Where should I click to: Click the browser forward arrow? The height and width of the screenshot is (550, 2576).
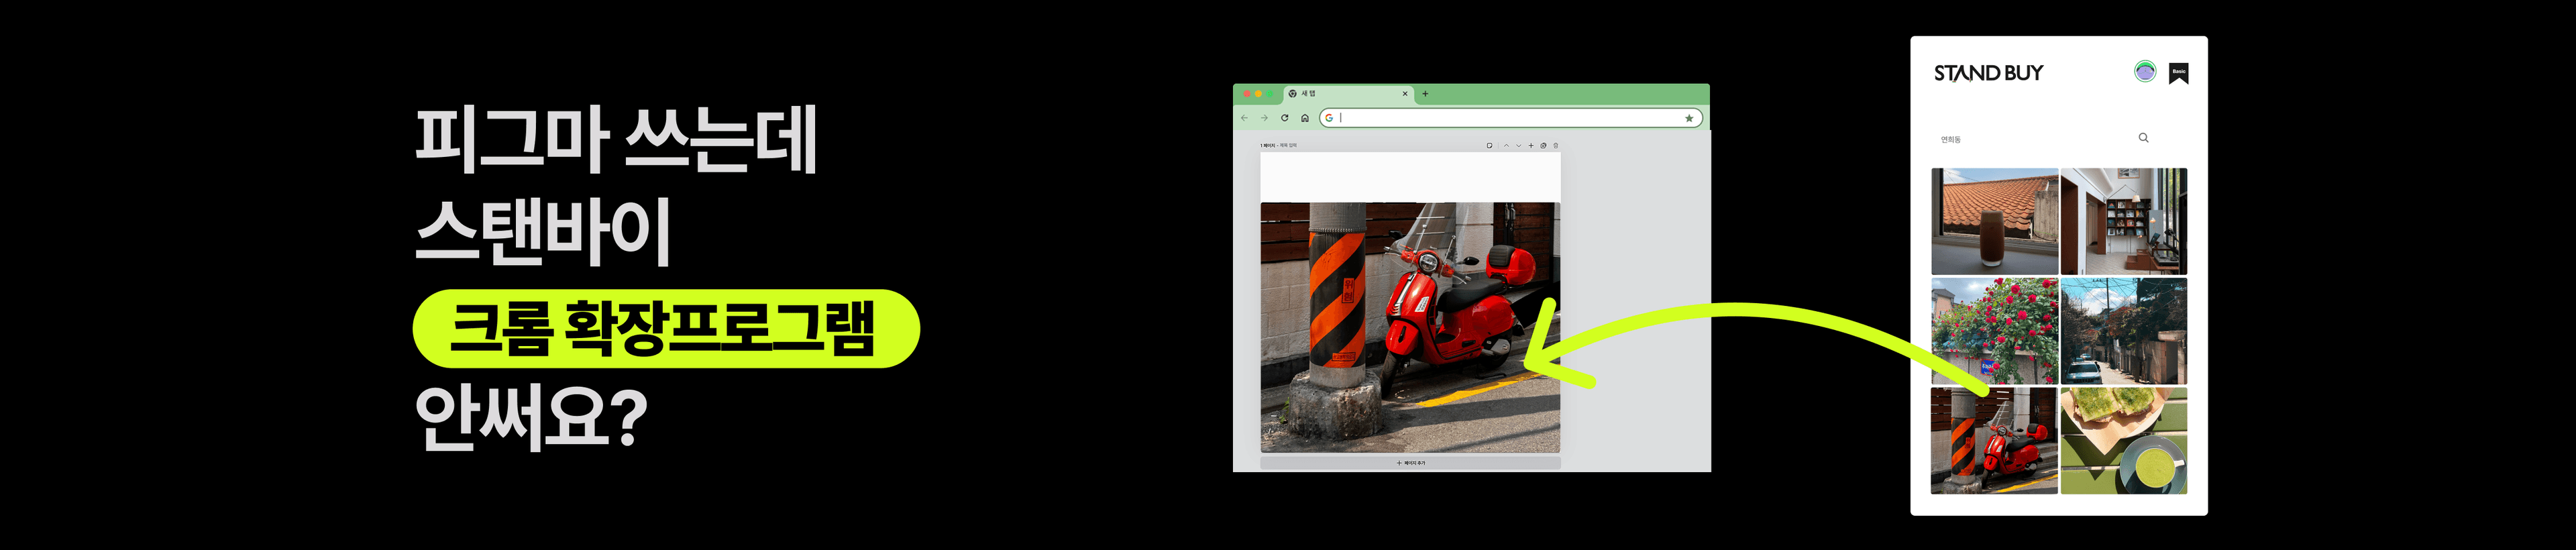pyautogui.click(x=1264, y=118)
